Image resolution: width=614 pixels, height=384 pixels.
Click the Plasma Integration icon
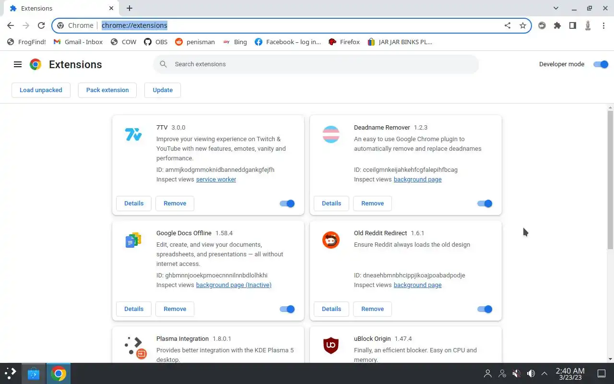[135, 348]
